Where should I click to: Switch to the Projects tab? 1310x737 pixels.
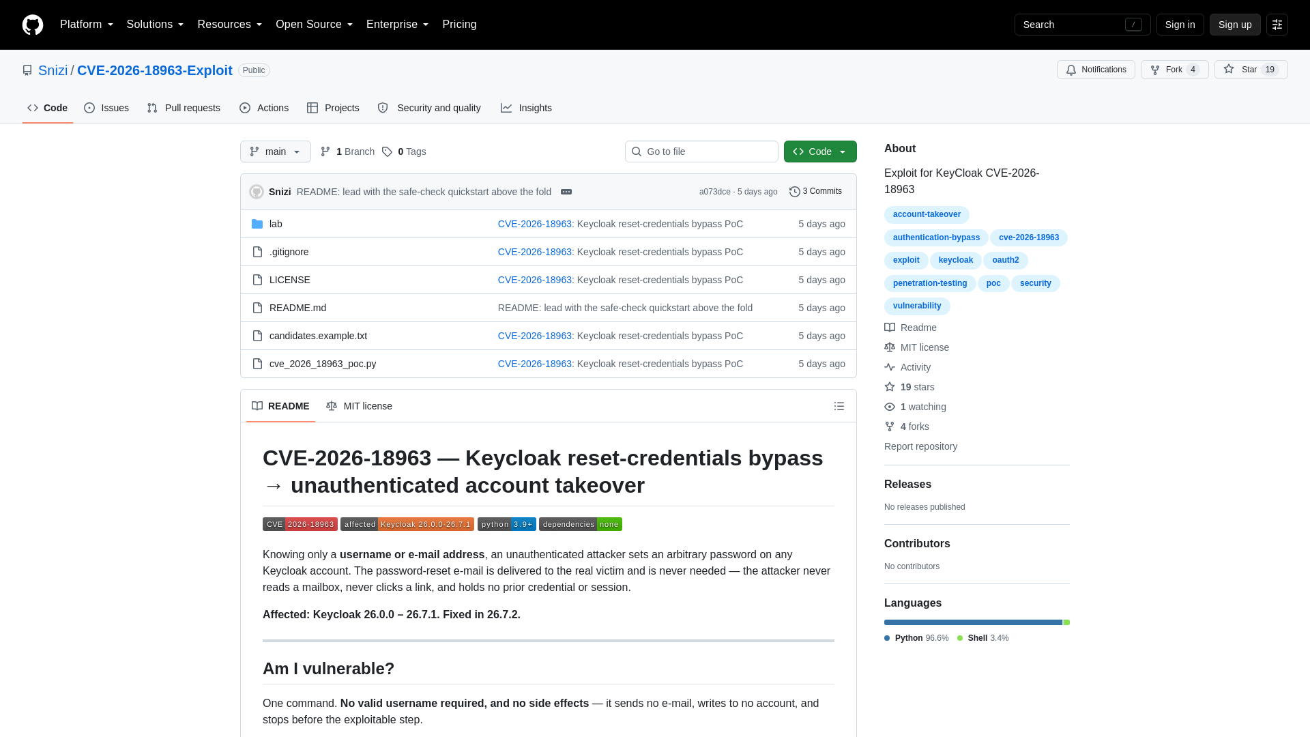[333, 108]
